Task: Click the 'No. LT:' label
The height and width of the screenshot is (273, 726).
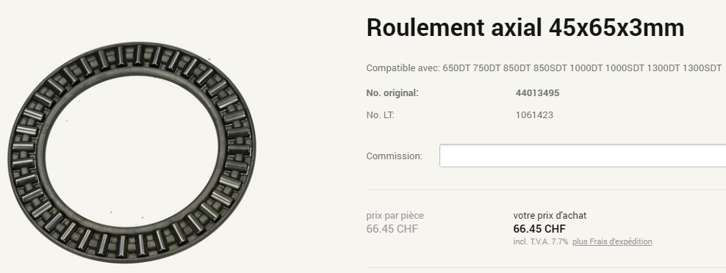Action: (380, 115)
